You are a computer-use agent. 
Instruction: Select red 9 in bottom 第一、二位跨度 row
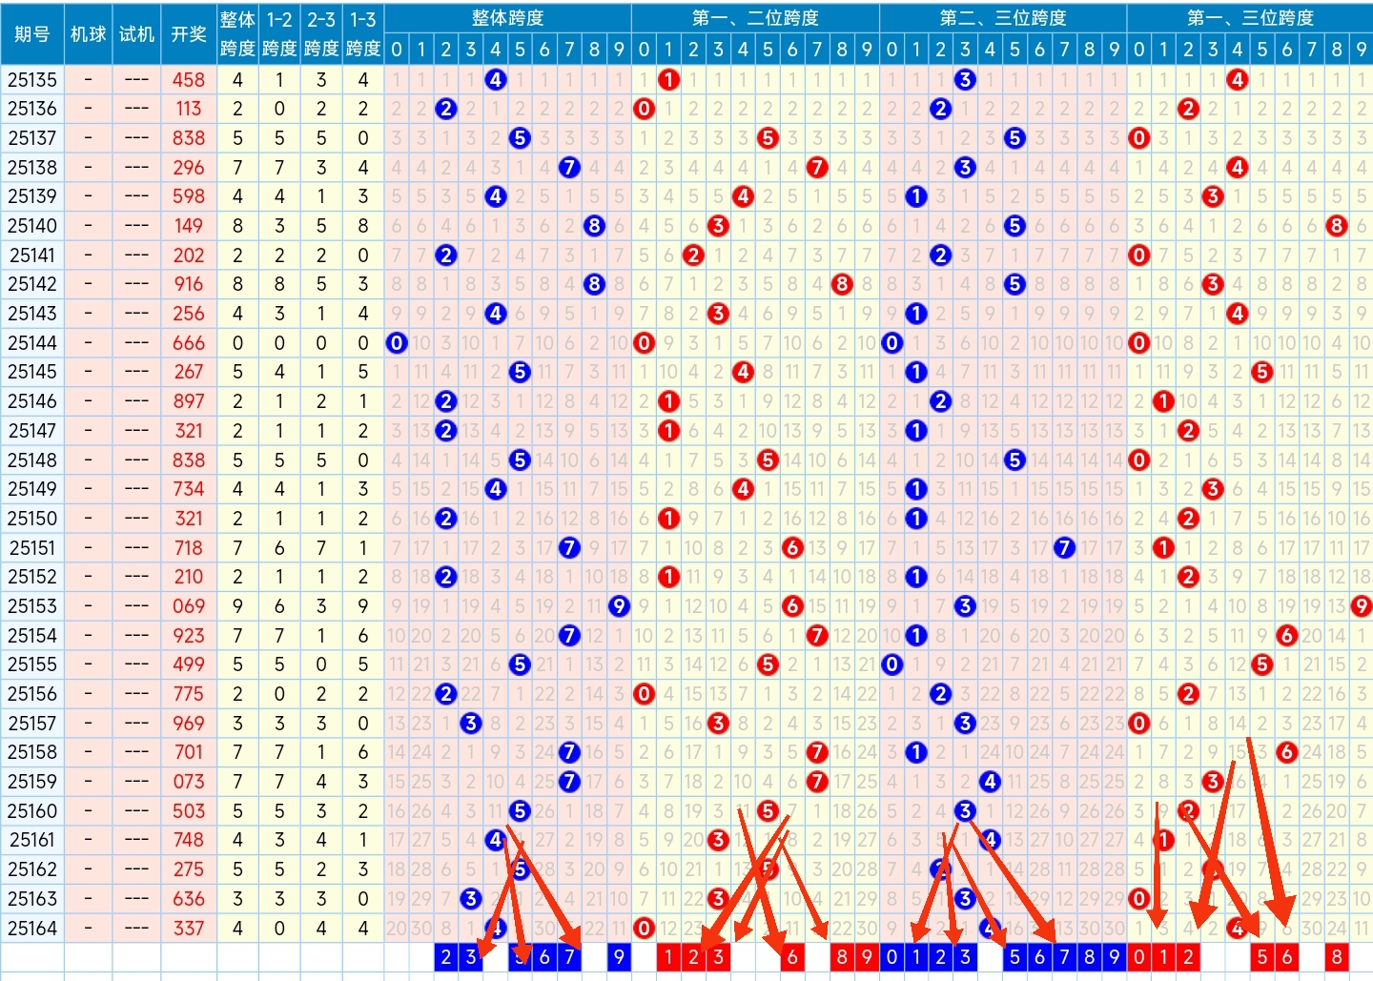[x=866, y=956]
